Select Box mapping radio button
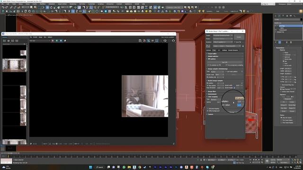 point(284,61)
